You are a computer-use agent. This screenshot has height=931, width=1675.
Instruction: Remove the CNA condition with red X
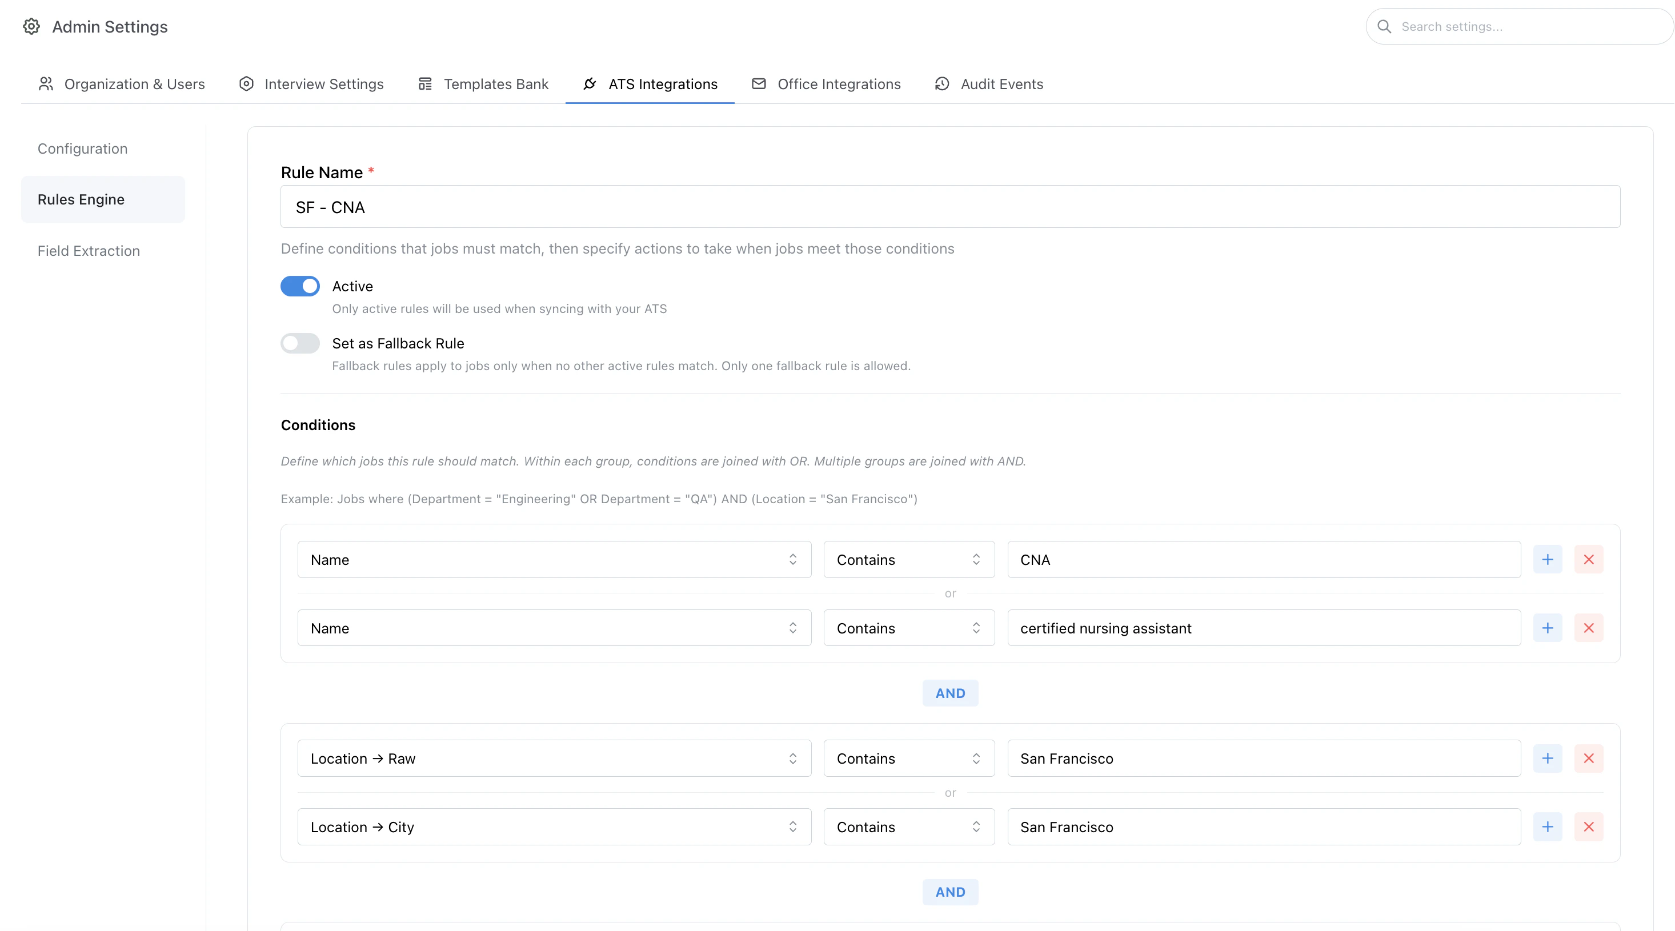click(1589, 560)
